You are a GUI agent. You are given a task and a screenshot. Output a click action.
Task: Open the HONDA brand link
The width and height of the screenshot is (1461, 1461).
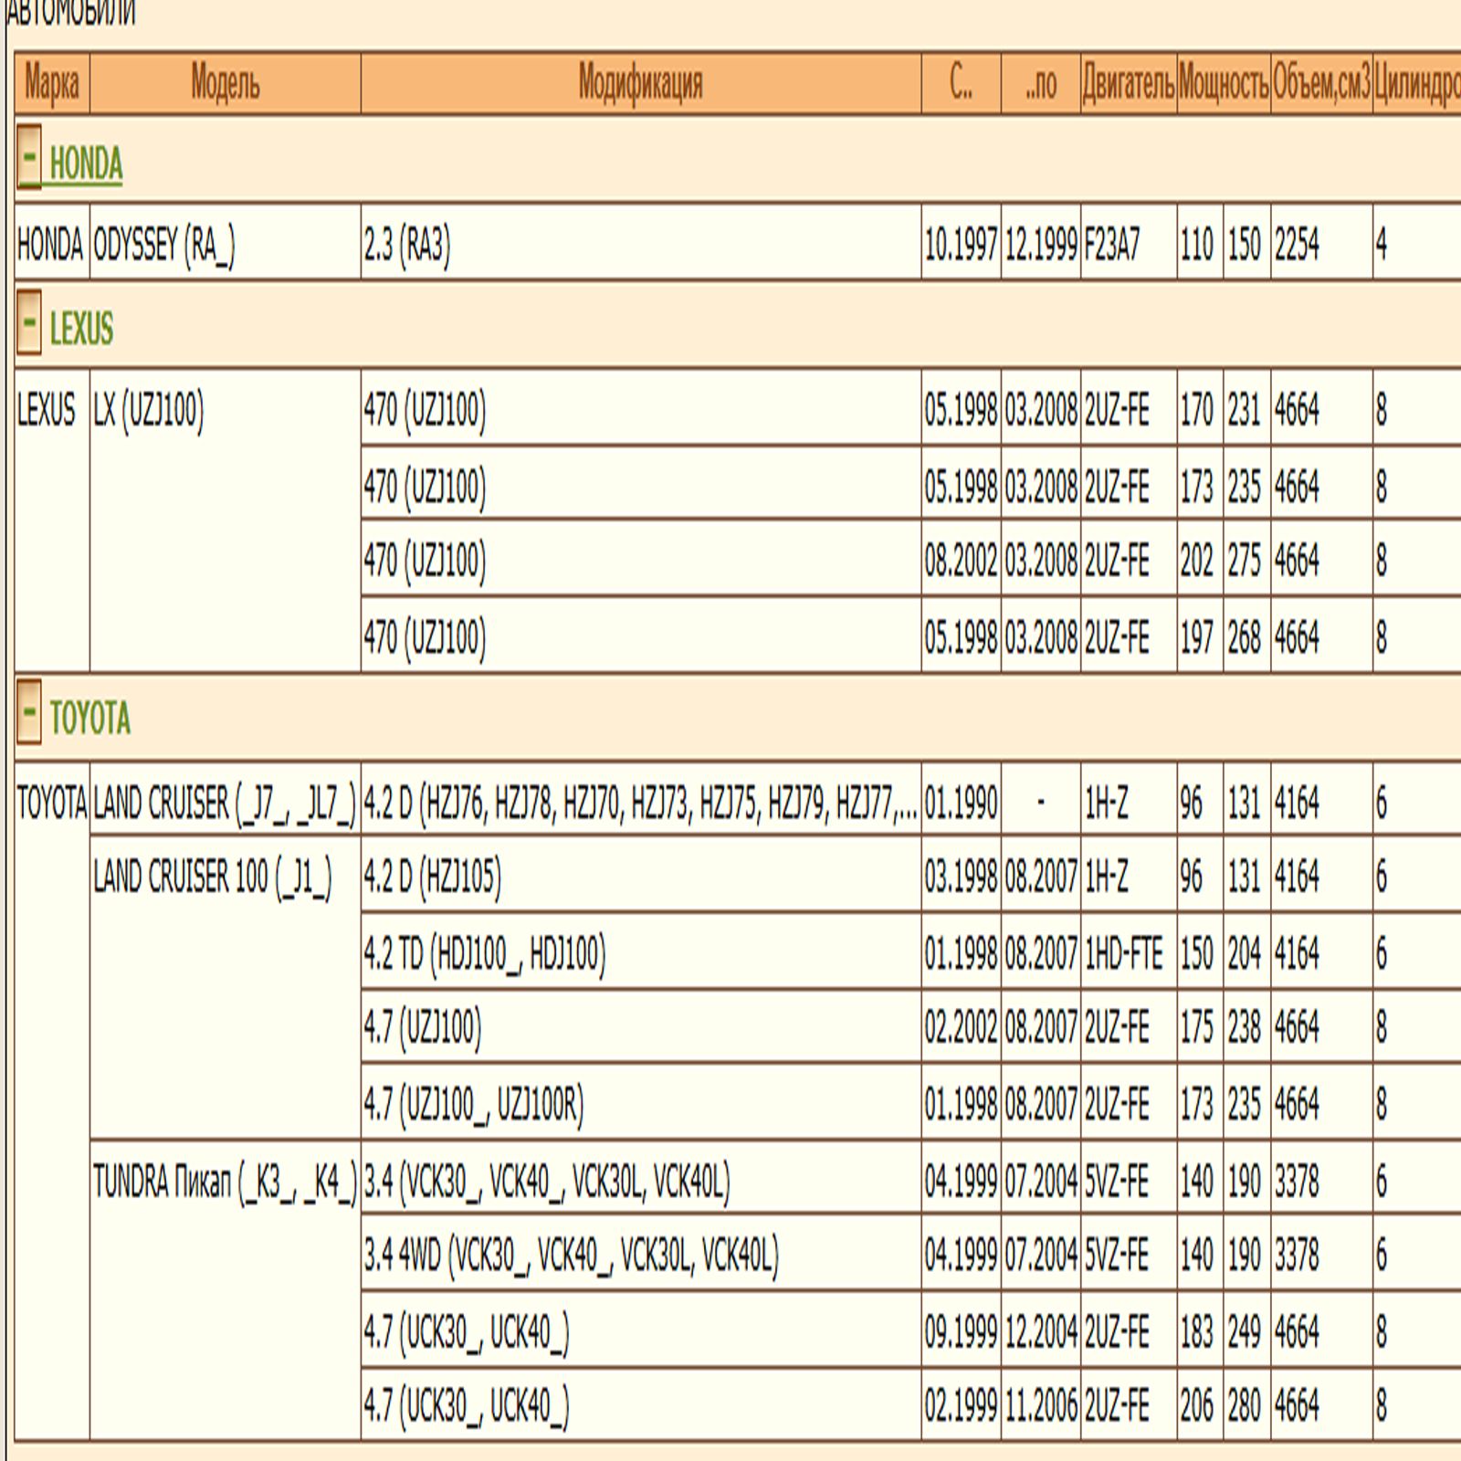click(x=86, y=164)
